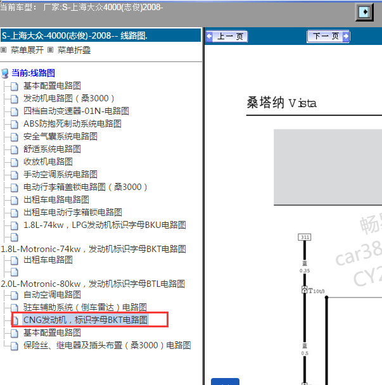Open 自动空调电路图
Screen dimensions: 382x385
click(x=52, y=295)
